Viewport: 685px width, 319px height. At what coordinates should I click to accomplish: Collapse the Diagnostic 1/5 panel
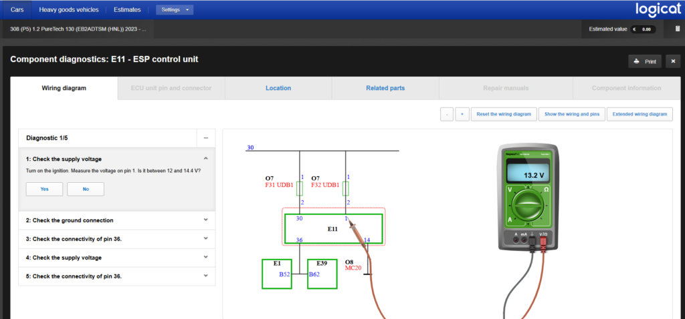coord(206,138)
